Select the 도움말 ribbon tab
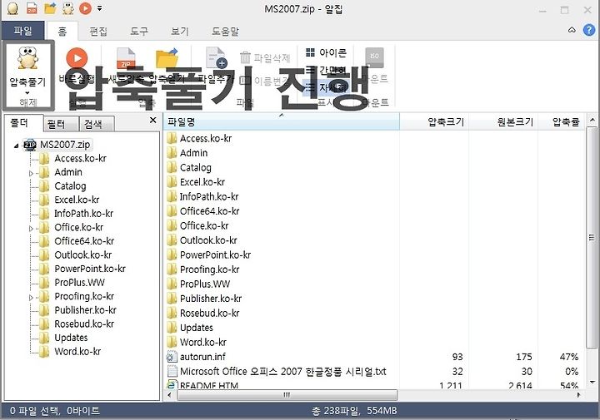600x420 pixels. (225, 31)
